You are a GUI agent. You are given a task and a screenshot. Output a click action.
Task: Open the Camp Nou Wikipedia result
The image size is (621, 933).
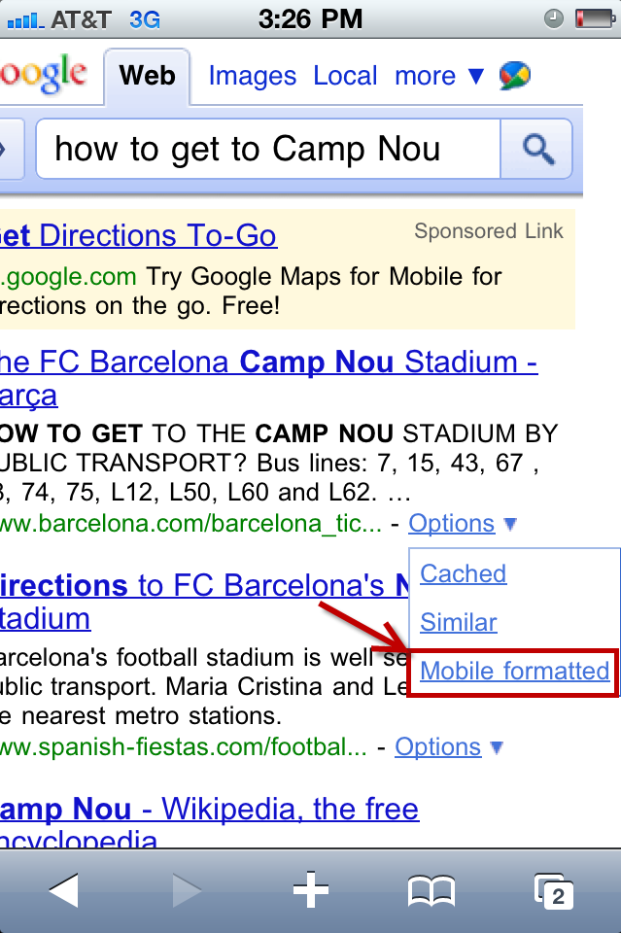pos(209,808)
